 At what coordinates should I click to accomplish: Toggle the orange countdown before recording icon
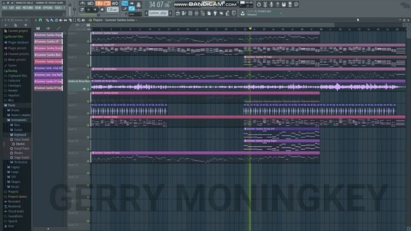pyautogui.click(x=98, y=3)
